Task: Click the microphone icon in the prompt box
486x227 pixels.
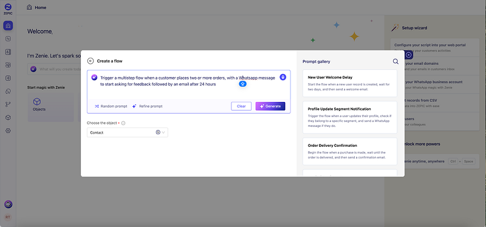Action: [282, 77]
